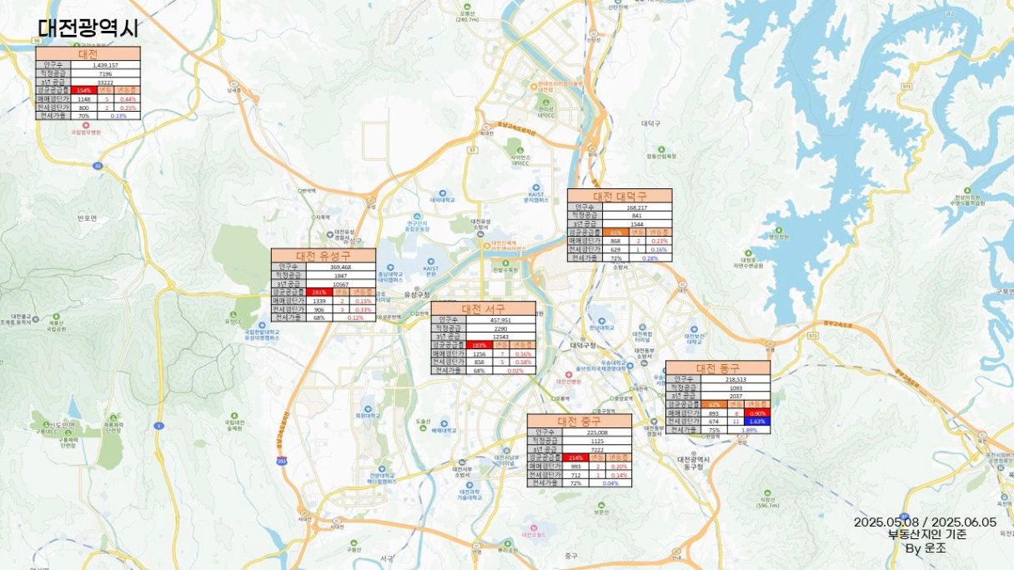Click the By 운조 author text
Screen dimensions: 1014x570
(x=926, y=548)
